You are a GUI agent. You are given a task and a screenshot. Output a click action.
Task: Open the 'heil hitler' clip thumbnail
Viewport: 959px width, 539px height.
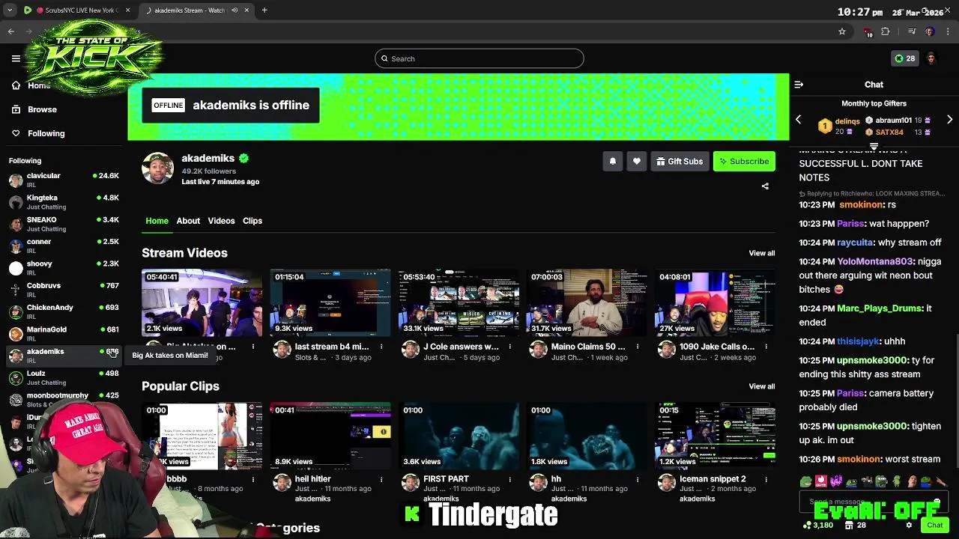330,436
